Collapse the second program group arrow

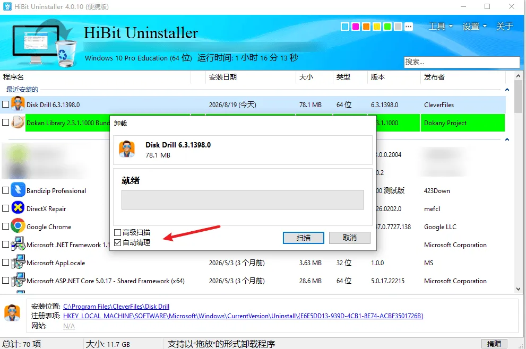[507, 139]
